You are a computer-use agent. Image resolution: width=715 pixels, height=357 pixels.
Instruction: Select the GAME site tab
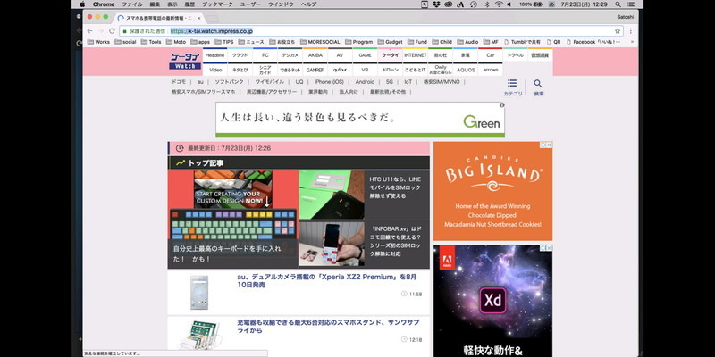coord(365,55)
